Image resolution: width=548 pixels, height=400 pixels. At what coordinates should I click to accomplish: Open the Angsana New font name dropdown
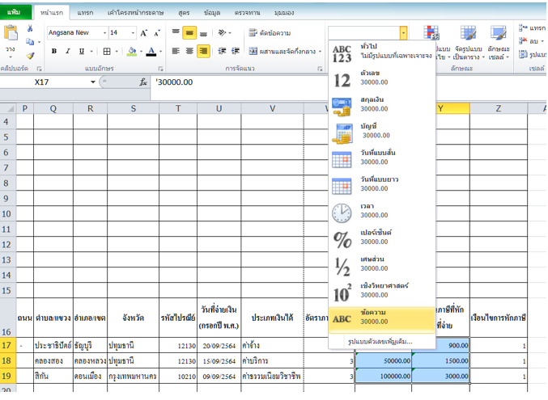(x=104, y=33)
